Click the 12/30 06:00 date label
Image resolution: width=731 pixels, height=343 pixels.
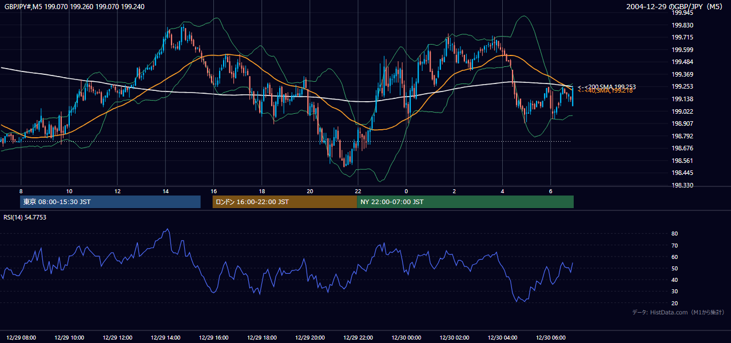coord(550,337)
